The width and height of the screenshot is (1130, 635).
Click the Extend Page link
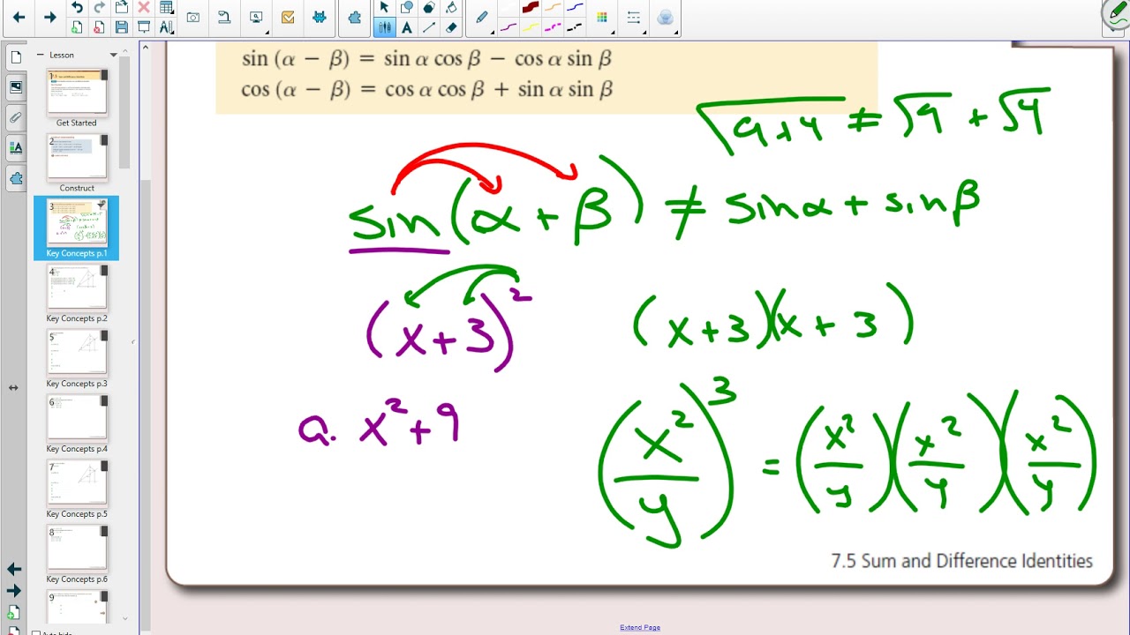(x=640, y=628)
